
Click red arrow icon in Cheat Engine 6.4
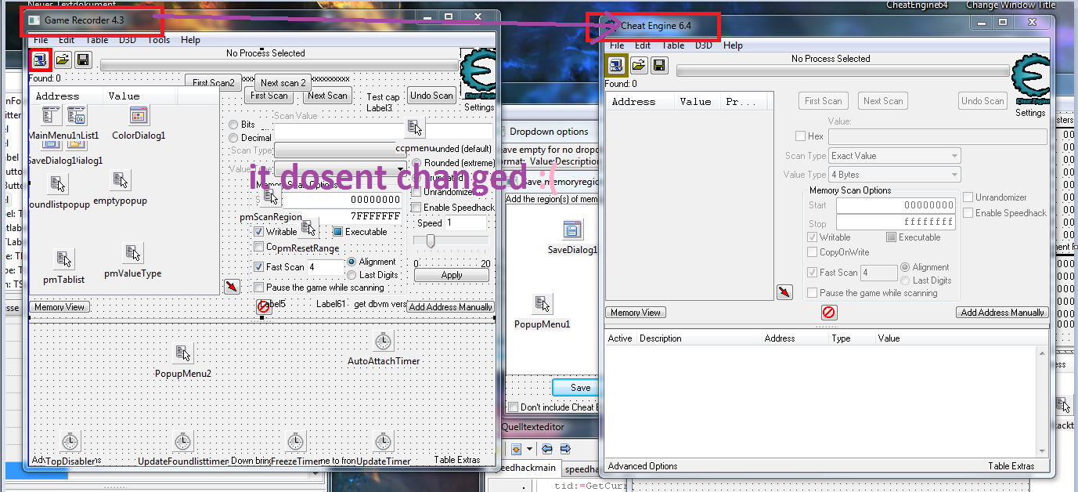[784, 292]
